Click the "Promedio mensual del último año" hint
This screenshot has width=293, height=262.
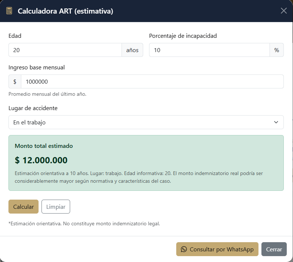[47, 94]
